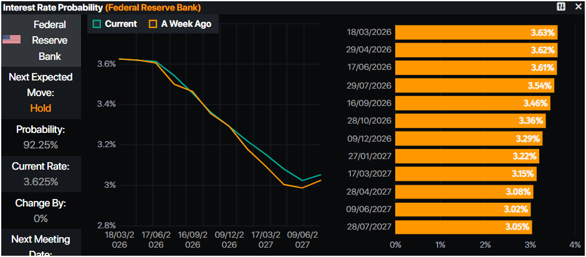
Task: Click the Federal Reserve Bank title link
Action: (x=153, y=7)
